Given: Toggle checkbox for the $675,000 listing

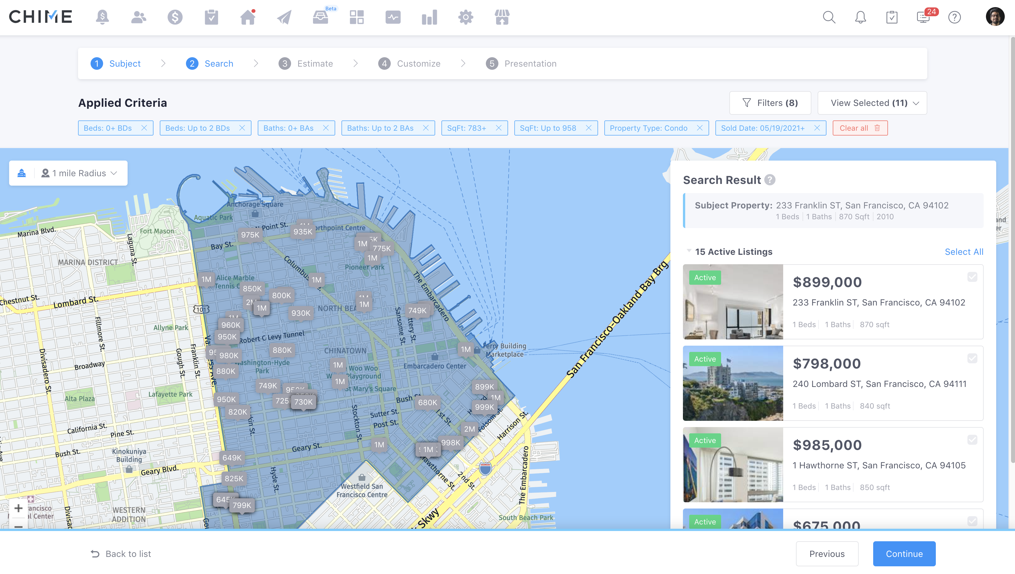Looking at the screenshot, I should (x=972, y=521).
